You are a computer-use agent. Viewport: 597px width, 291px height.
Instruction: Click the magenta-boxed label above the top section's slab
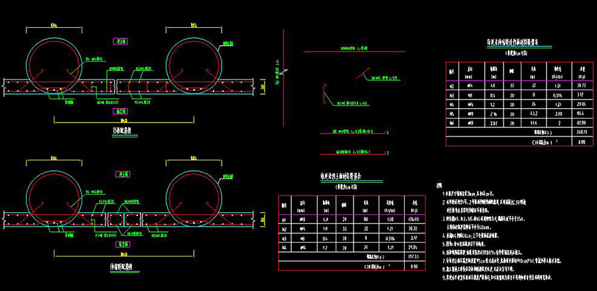click(x=121, y=40)
